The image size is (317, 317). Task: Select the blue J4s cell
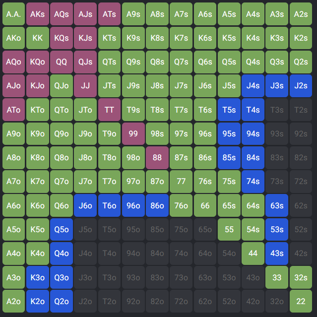[x=253, y=86]
